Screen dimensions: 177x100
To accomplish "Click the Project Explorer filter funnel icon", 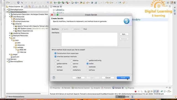I will click(33, 6).
